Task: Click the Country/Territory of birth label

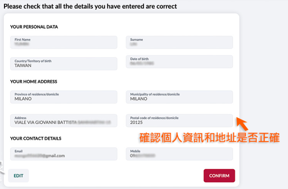Action: [33, 61]
